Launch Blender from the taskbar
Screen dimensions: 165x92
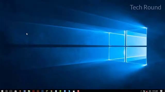20,91
